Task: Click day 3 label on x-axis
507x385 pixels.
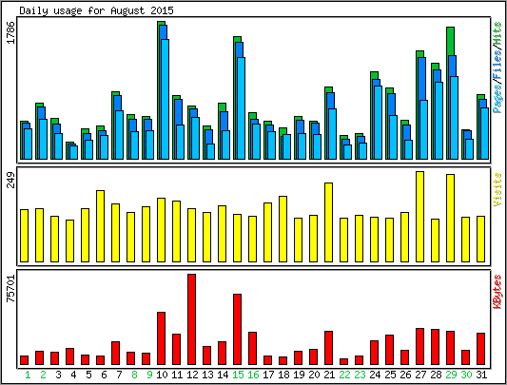Action: (x=58, y=375)
